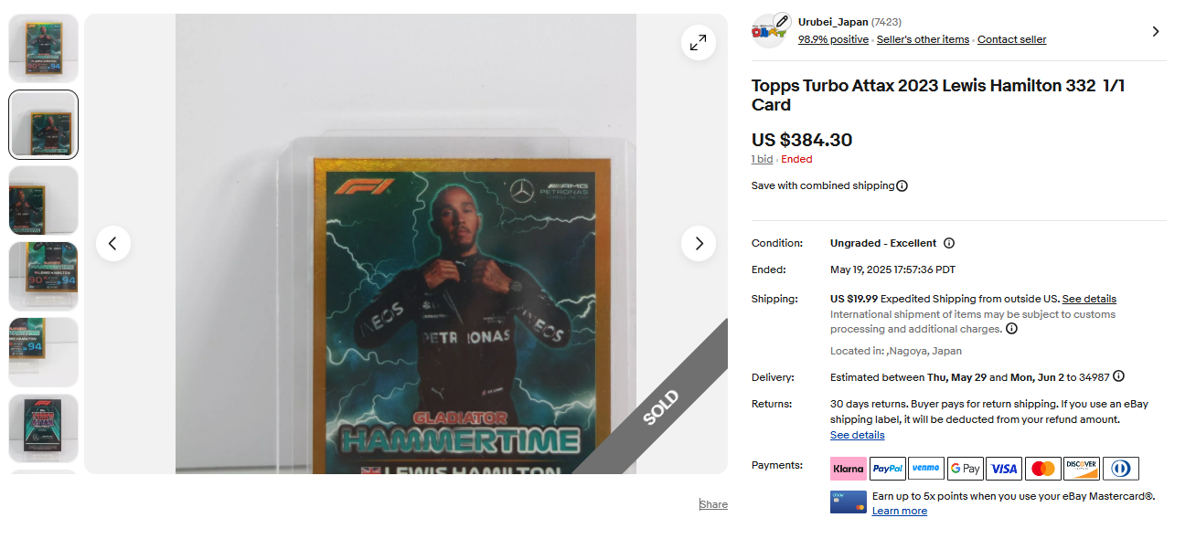The width and height of the screenshot is (1196, 539).
Task: Click the Urubei_Japan seller avatar
Action: (770, 31)
